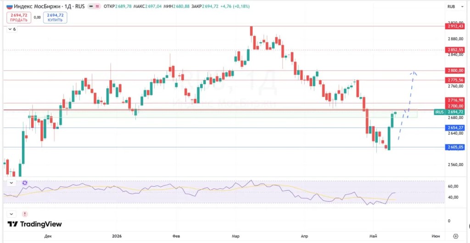Click the 2800,00 red resistance label
Screen dimensions: 470x243
point(455,70)
